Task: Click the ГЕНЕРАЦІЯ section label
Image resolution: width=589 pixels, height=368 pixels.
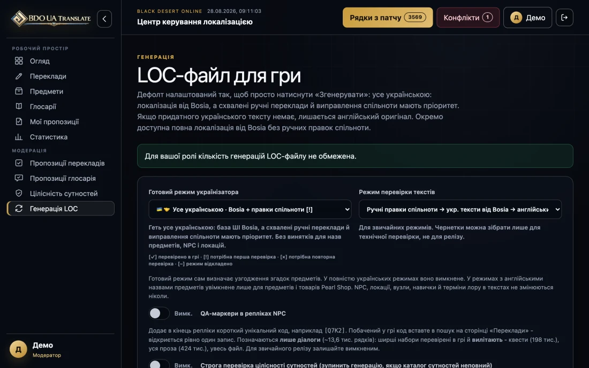Action: 155,57
